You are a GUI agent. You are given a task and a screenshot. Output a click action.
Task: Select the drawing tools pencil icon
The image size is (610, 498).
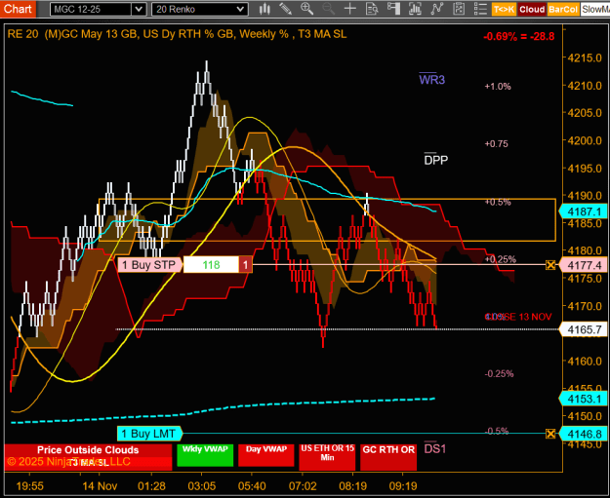[286, 9]
